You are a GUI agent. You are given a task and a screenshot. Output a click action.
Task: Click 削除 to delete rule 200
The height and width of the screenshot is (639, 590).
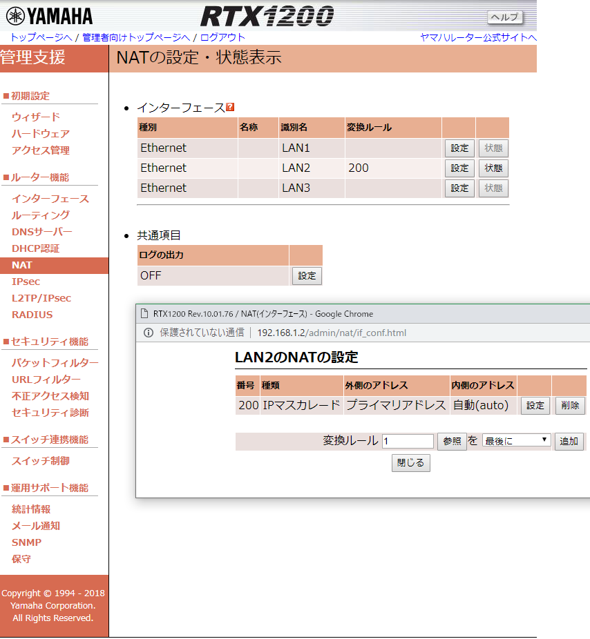(x=570, y=406)
